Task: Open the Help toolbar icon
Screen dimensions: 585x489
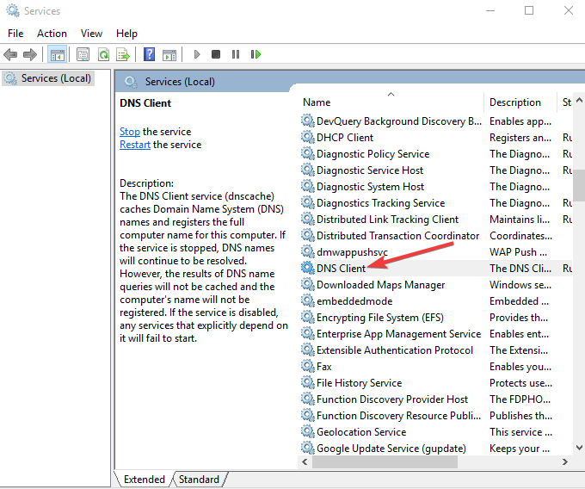Action: click(x=149, y=54)
